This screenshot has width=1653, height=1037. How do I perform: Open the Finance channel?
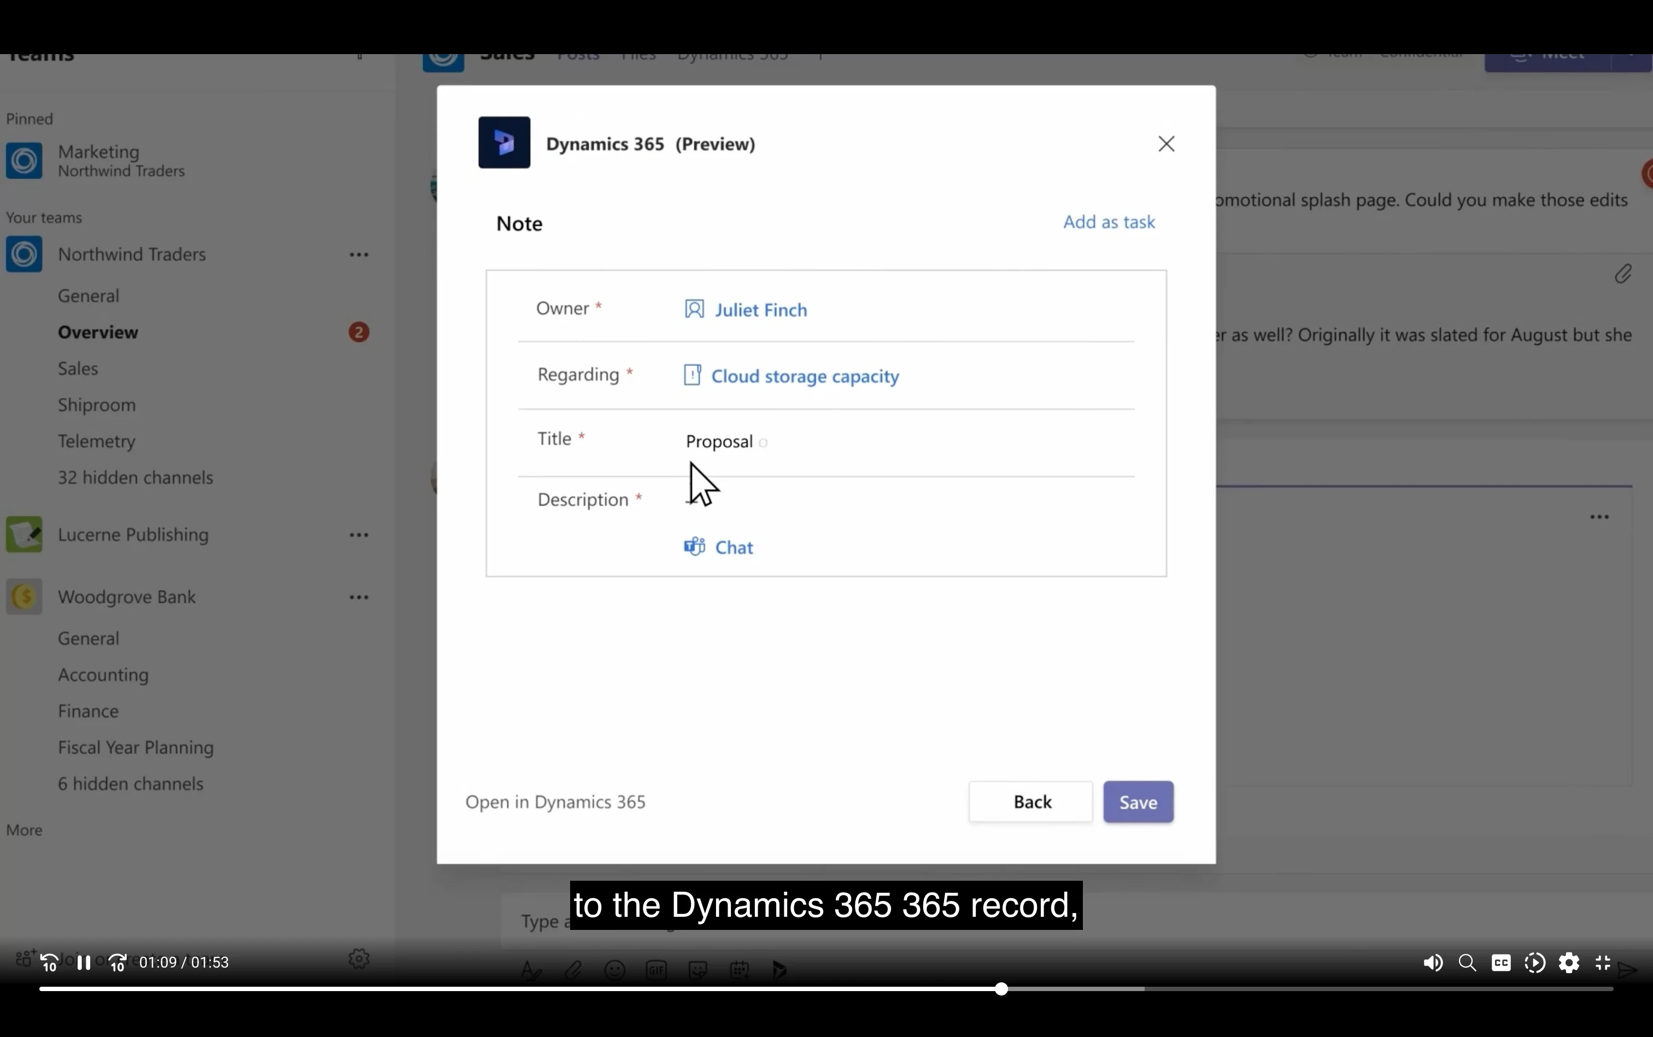[89, 711]
